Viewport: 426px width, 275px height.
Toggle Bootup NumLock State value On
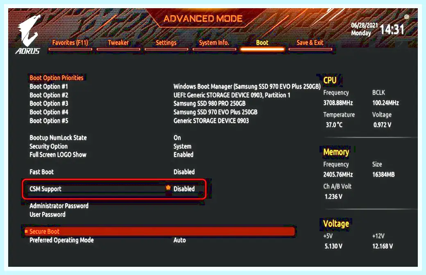[x=177, y=138]
